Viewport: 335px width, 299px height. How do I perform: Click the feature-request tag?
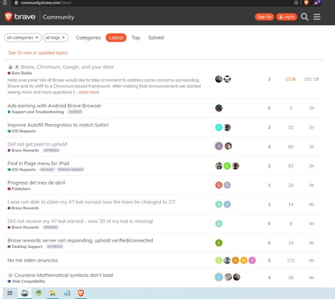[x=70, y=169]
